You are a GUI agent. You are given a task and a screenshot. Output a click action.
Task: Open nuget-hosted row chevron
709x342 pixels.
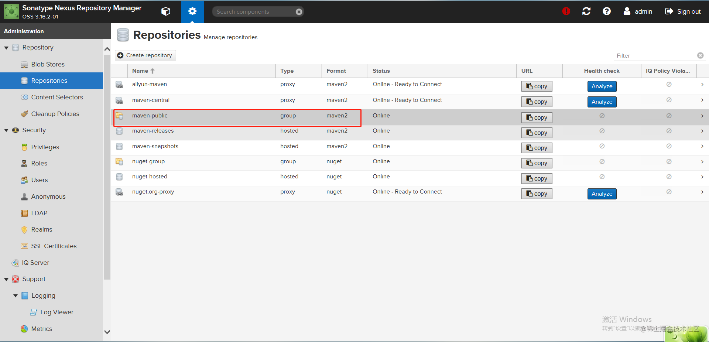(702, 177)
